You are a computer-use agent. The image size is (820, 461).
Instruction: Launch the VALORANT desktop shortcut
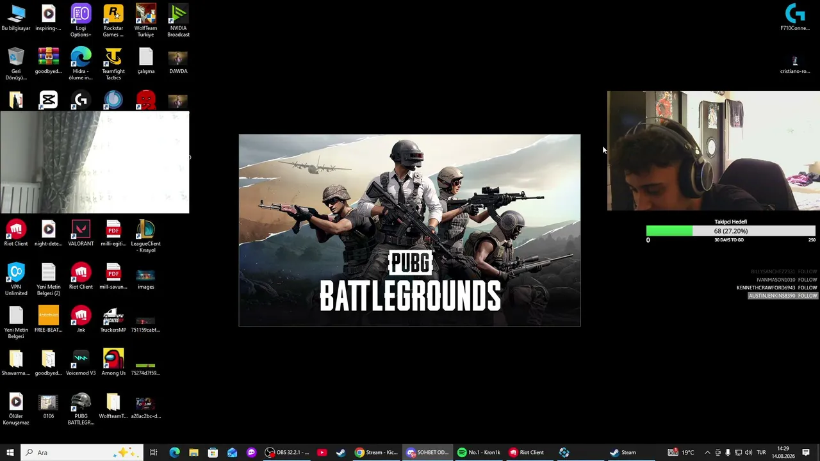point(81,234)
